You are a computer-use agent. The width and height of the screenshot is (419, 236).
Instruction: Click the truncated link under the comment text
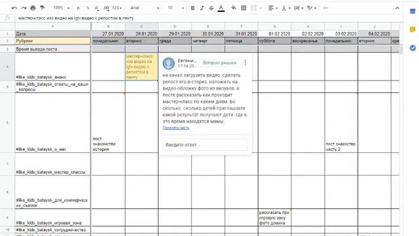coord(176,128)
